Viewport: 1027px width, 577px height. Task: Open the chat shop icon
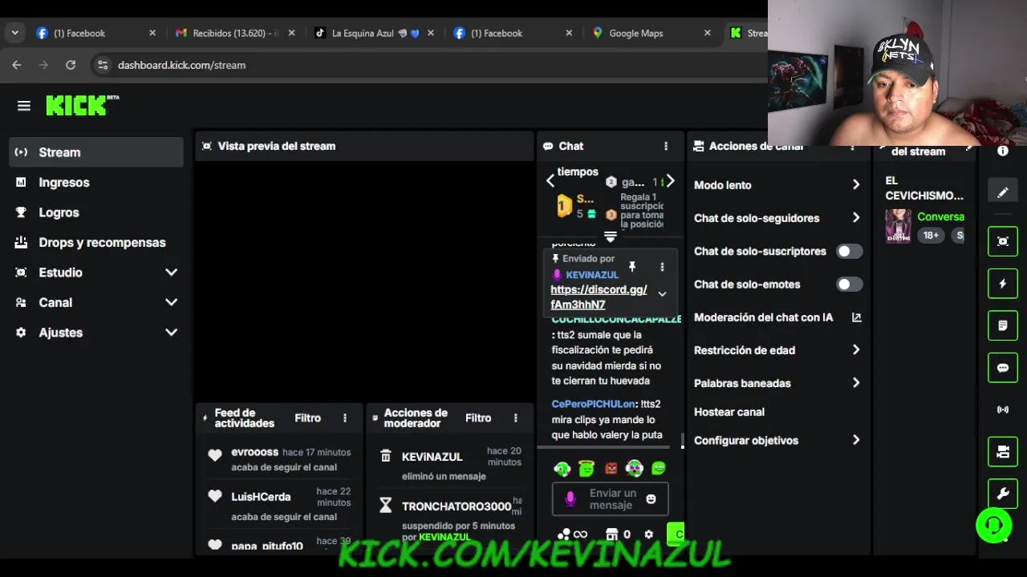click(612, 535)
